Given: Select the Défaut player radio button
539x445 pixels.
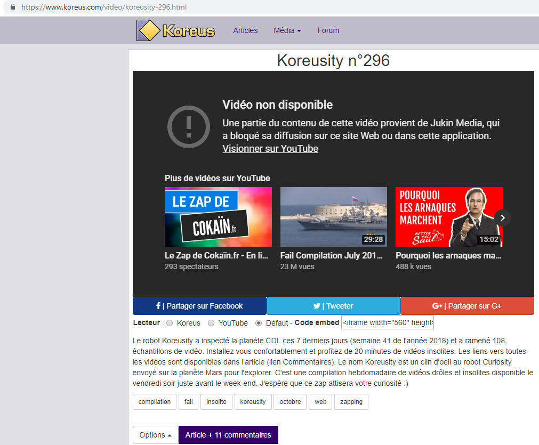Looking at the screenshot, I should click(x=259, y=323).
